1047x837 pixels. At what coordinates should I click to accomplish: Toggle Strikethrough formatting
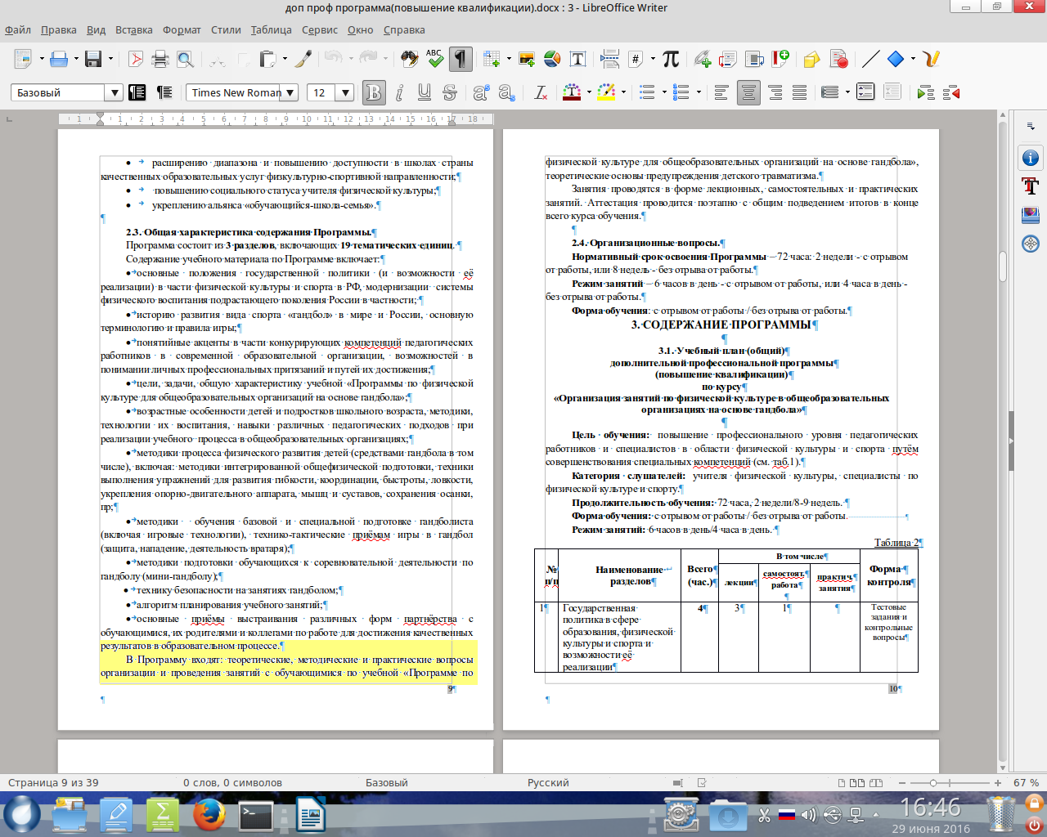pyautogui.click(x=449, y=92)
